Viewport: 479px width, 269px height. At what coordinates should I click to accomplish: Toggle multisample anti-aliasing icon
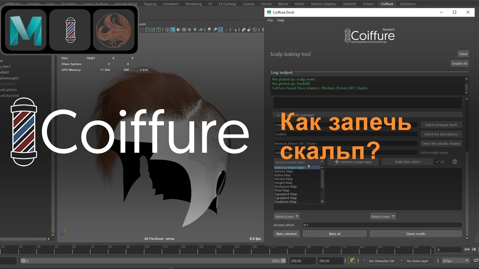220,30
